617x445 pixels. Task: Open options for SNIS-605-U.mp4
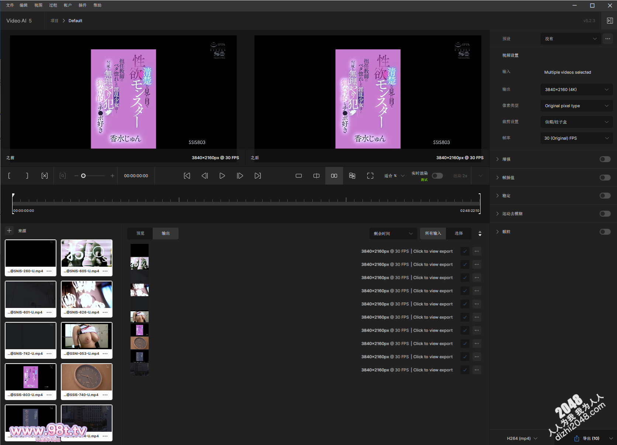105,271
